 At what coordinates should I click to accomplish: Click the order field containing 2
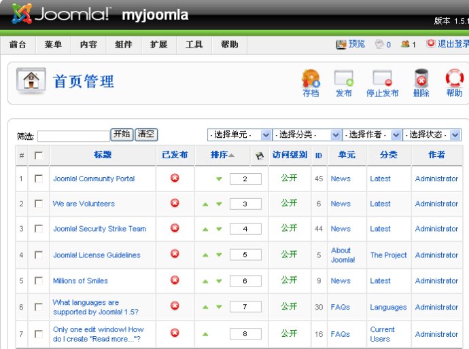click(245, 179)
